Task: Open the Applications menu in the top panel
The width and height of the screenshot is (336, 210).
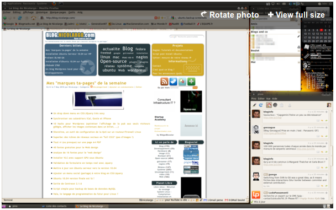Action: tap(14, 4)
